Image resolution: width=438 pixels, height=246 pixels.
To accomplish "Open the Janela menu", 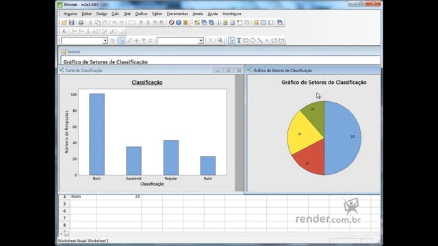I will (x=198, y=14).
